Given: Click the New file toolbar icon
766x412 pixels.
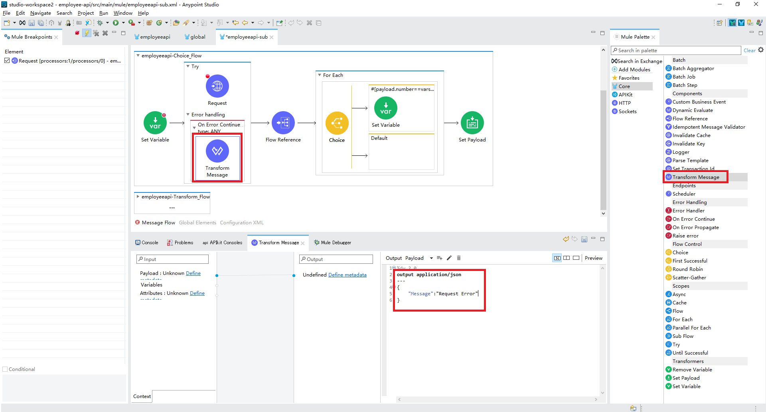Looking at the screenshot, I should coord(7,23).
